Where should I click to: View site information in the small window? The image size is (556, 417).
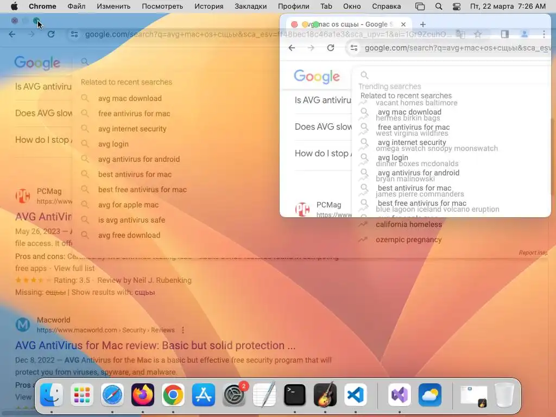pyautogui.click(x=354, y=48)
